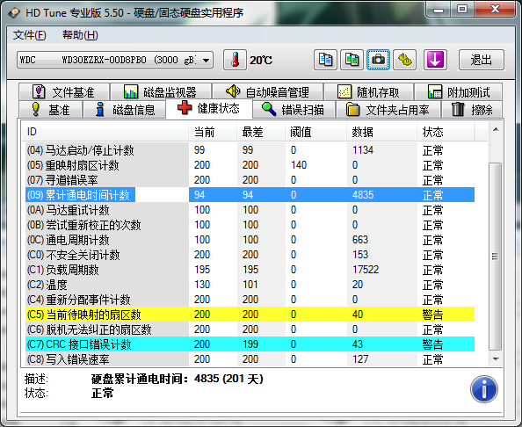Image resolution: width=522 pixels, height=427 pixels.
Task: Click the copy screenshot to clipboard icon
Action: (x=352, y=60)
